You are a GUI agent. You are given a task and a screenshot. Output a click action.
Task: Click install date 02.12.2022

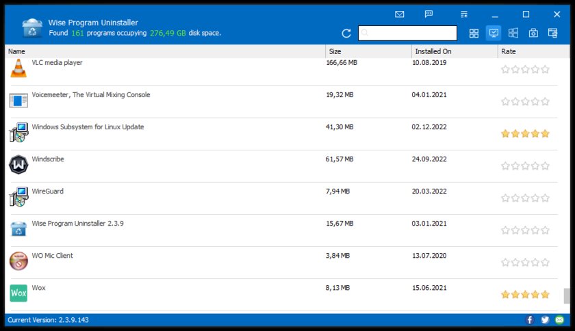point(429,127)
